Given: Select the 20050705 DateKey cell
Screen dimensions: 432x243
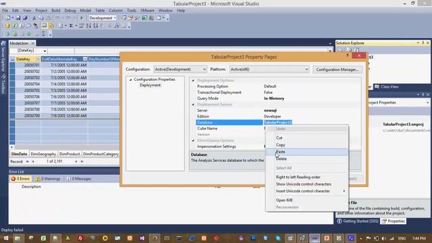Looking at the screenshot, I should point(27,90).
